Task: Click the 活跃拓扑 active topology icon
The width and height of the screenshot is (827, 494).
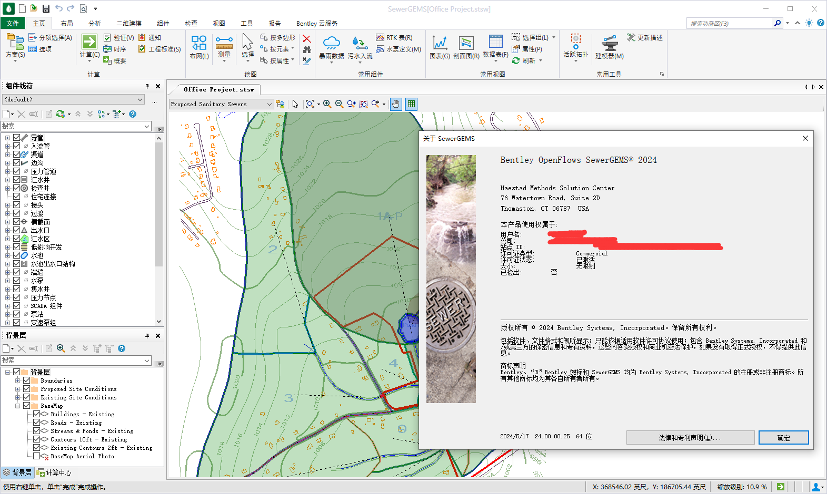Action: coord(576,42)
